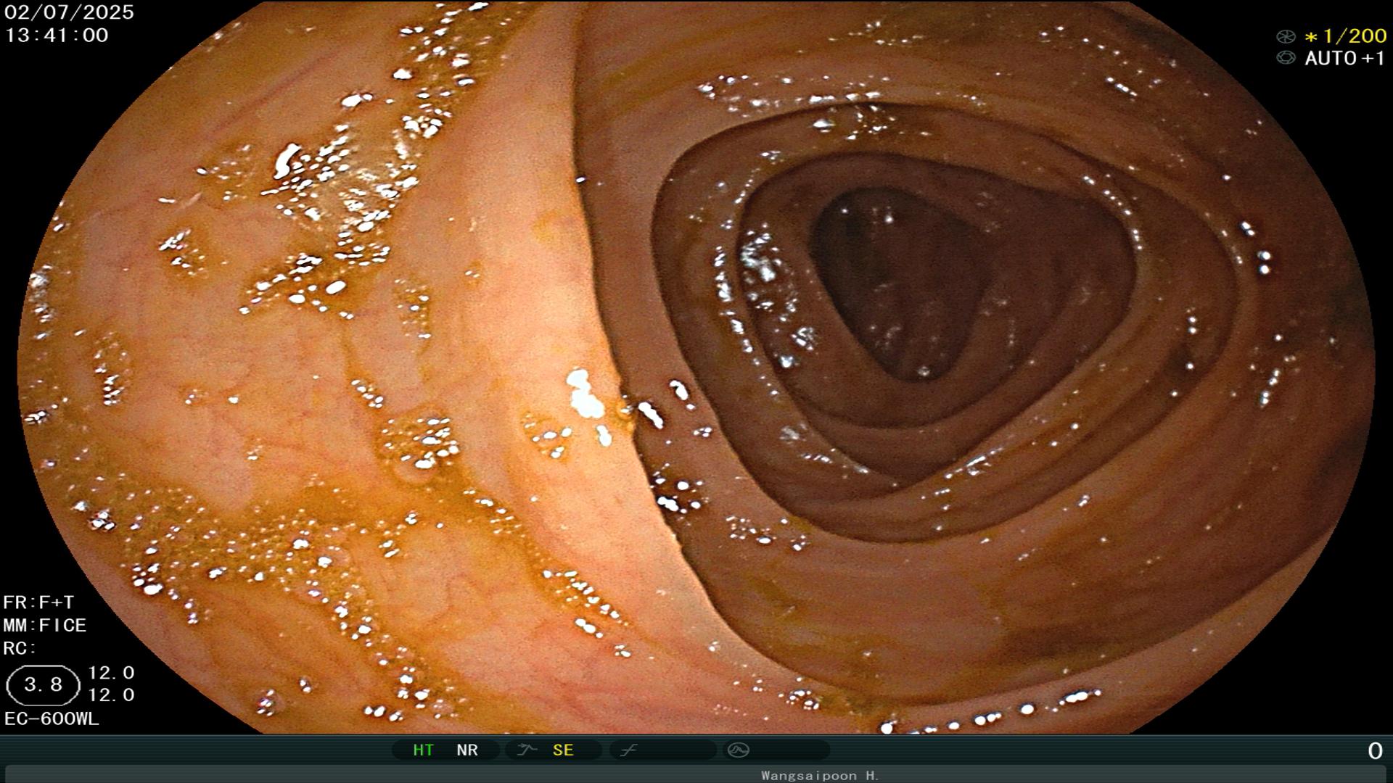Click the RC: label
1393x783 pixels.
click(20, 648)
